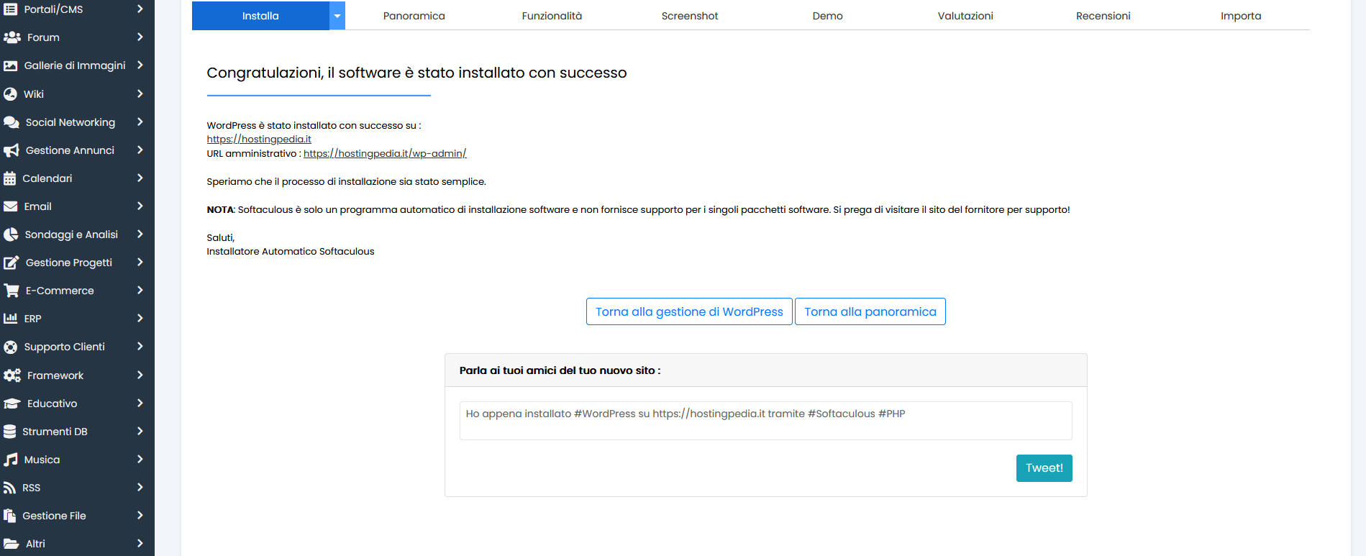Open Supporto Clienti category label
The height and width of the screenshot is (556, 1366).
pos(65,347)
